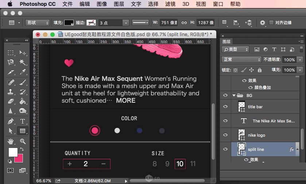Select the Pen tool
Screen dimensions: 306x184
pyautogui.click(x=11, y=121)
